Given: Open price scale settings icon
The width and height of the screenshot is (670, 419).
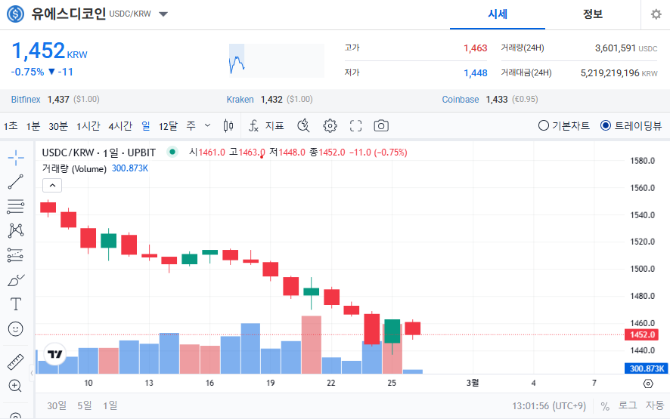Looking at the screenshot, I should [x=648, y=384].
